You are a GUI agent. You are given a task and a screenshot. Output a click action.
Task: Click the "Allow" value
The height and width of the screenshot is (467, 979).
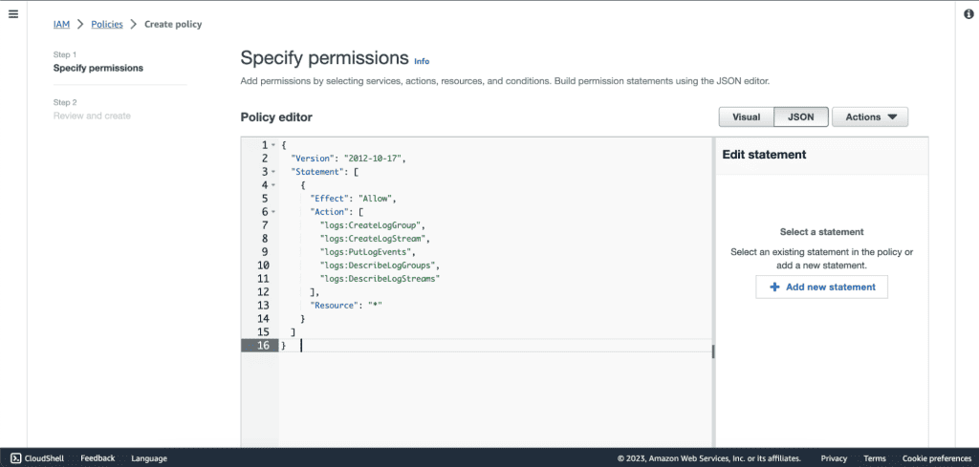[375, 199]
